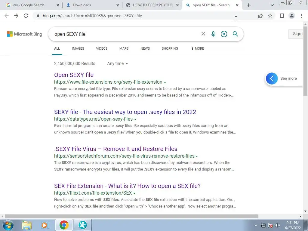The height and width of the screenshot is (231, 308).
Task: Add a new browser tab
Action: (x=249, y=5)
